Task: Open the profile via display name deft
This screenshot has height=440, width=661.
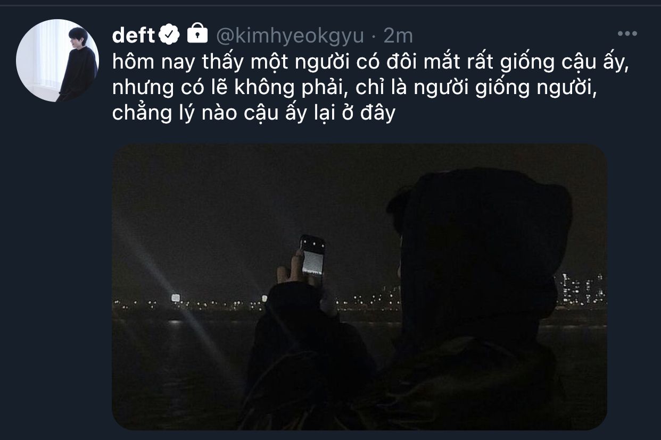Action: [134, 35]
